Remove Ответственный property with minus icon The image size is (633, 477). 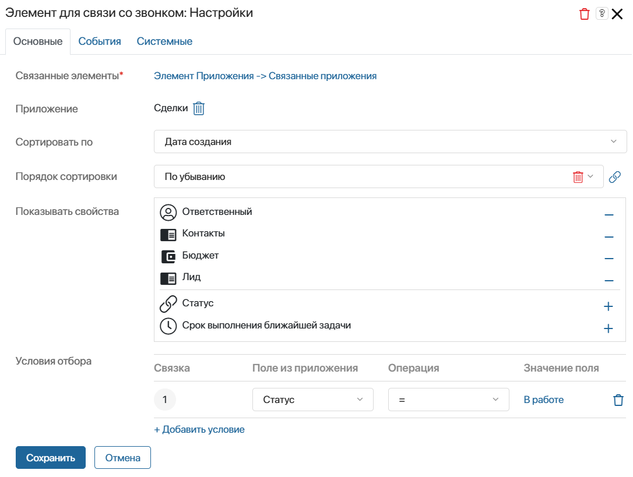click(x=609, y=215)
